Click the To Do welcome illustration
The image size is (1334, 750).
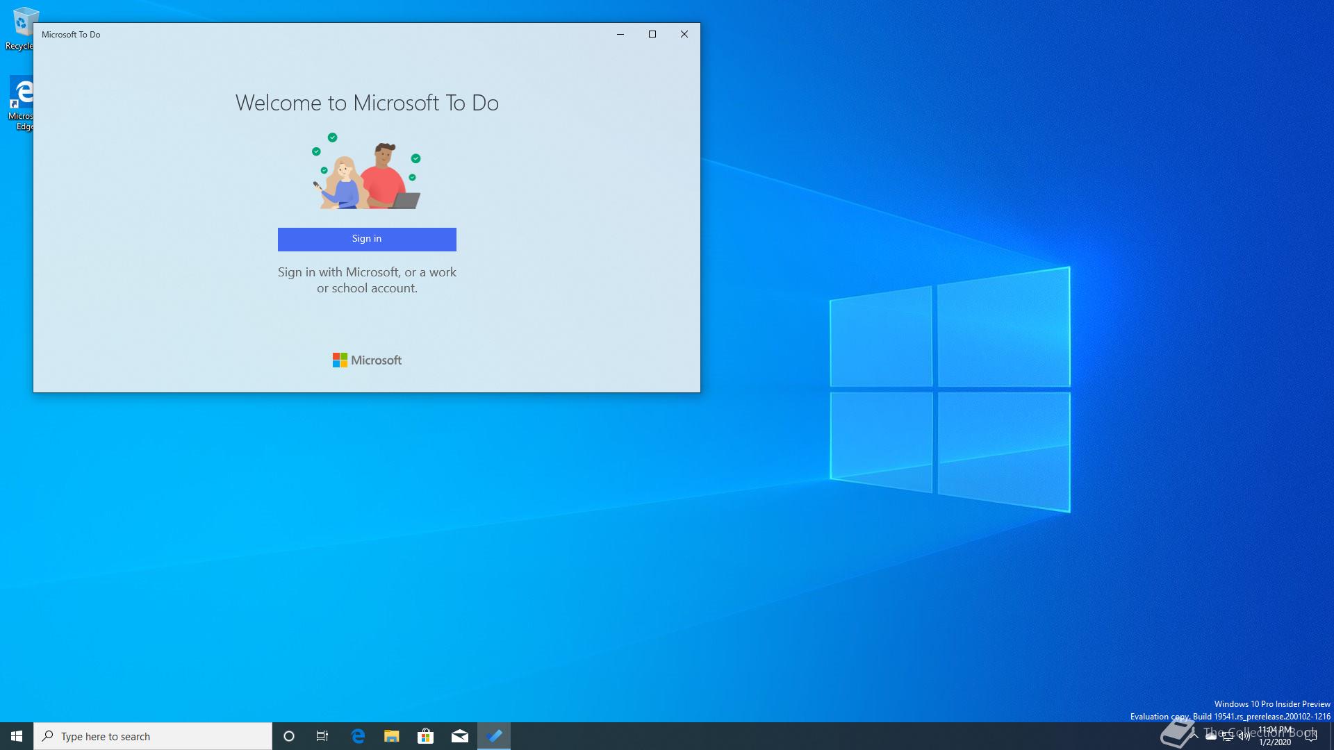pos(366,171)
